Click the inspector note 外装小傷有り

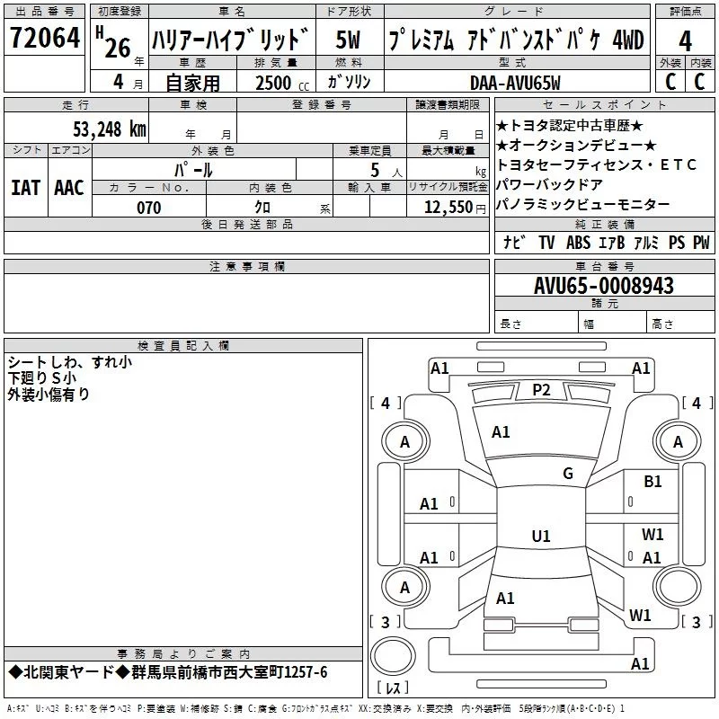pyautogui.click(x=49, y=395)
